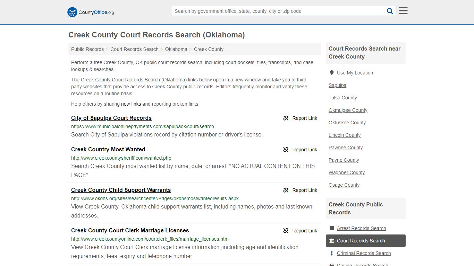Navigate to Oklahoma breadcrumb
This screenshot has height=266, width=474.
[176, 49]
